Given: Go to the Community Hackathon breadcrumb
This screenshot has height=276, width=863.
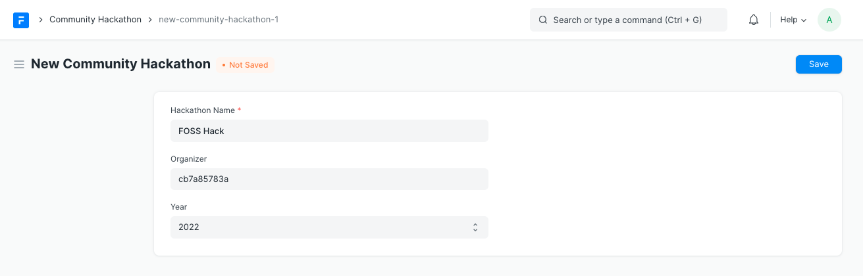Looking at the screenshot, I should (x=95, y=20).
